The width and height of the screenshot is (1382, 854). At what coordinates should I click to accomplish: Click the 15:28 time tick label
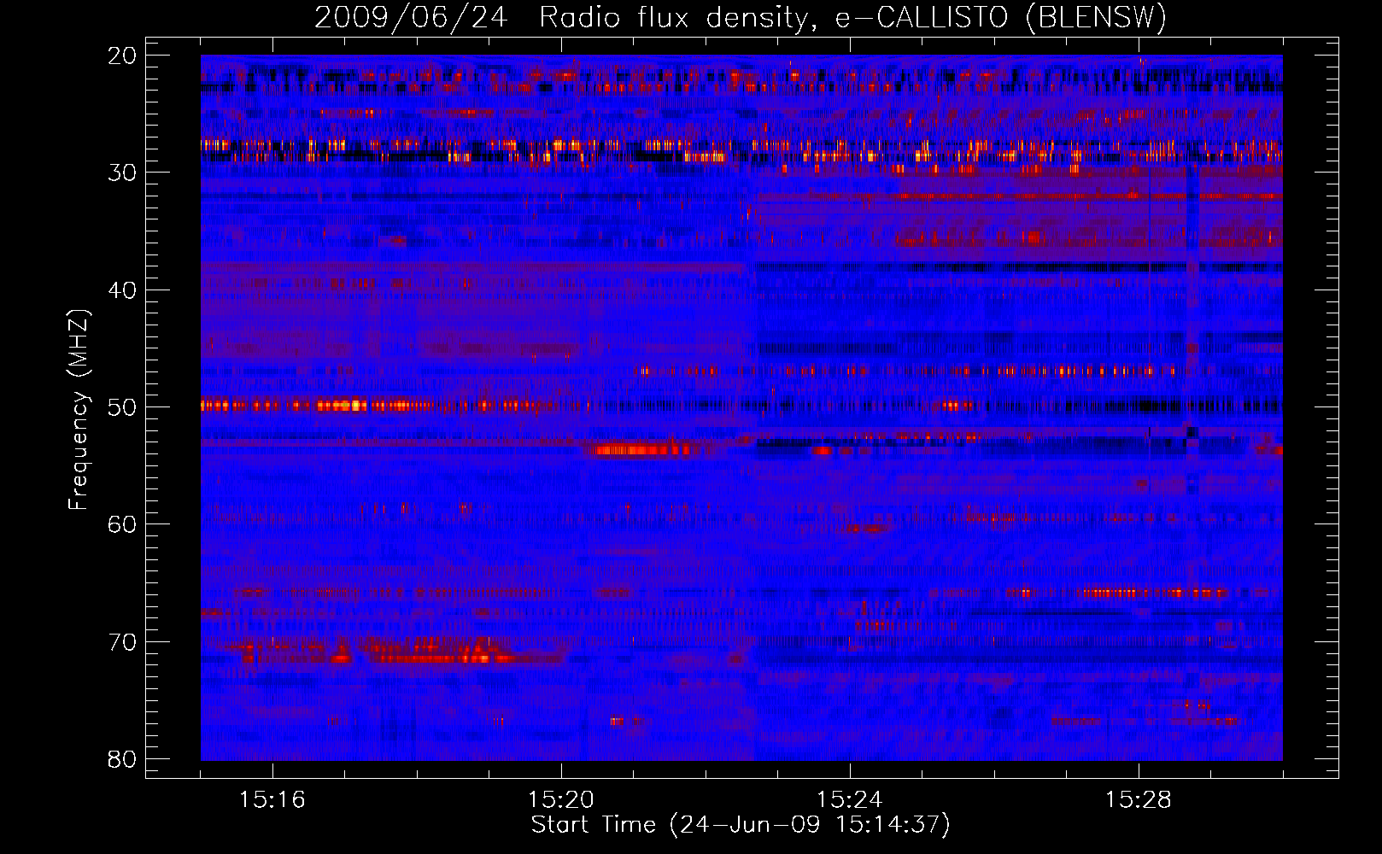coord(1139,800)
